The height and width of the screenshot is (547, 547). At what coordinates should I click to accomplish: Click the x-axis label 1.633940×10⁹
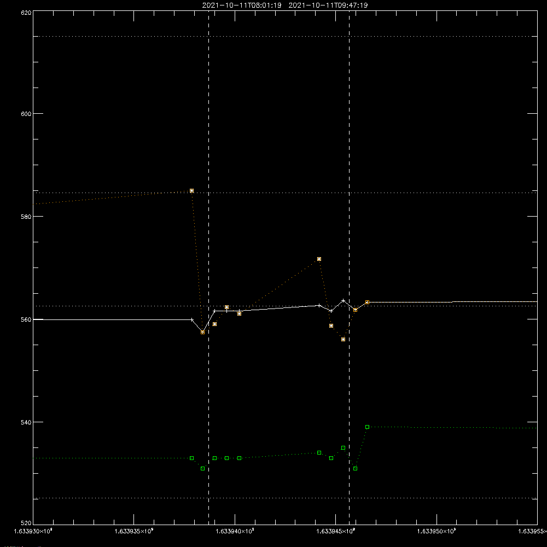click(235, 531)
